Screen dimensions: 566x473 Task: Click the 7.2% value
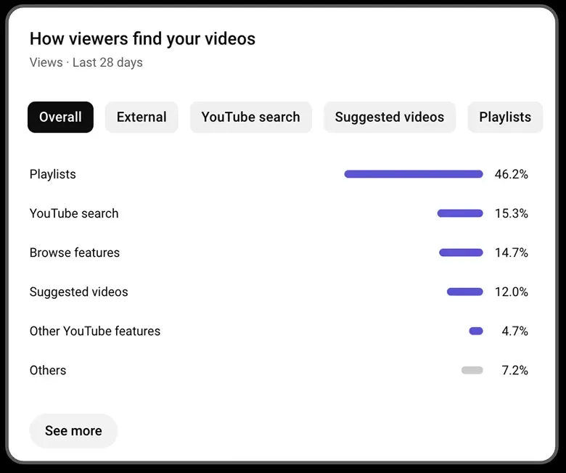point(514,370)
